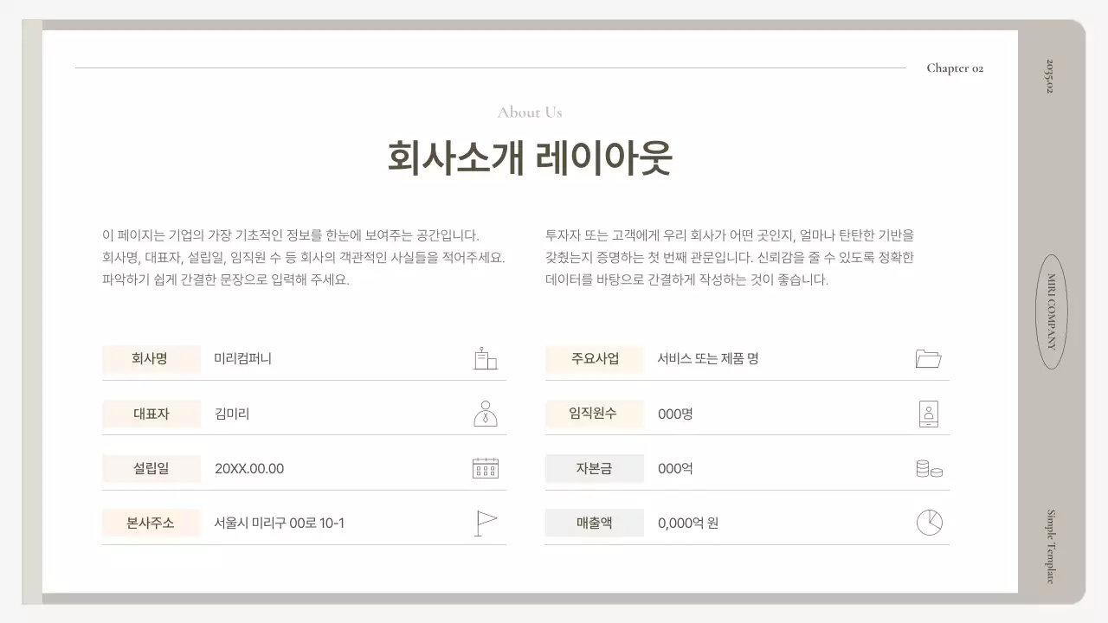
Task: Click the Chapter 02 label
Action: [x=953, y=67]
